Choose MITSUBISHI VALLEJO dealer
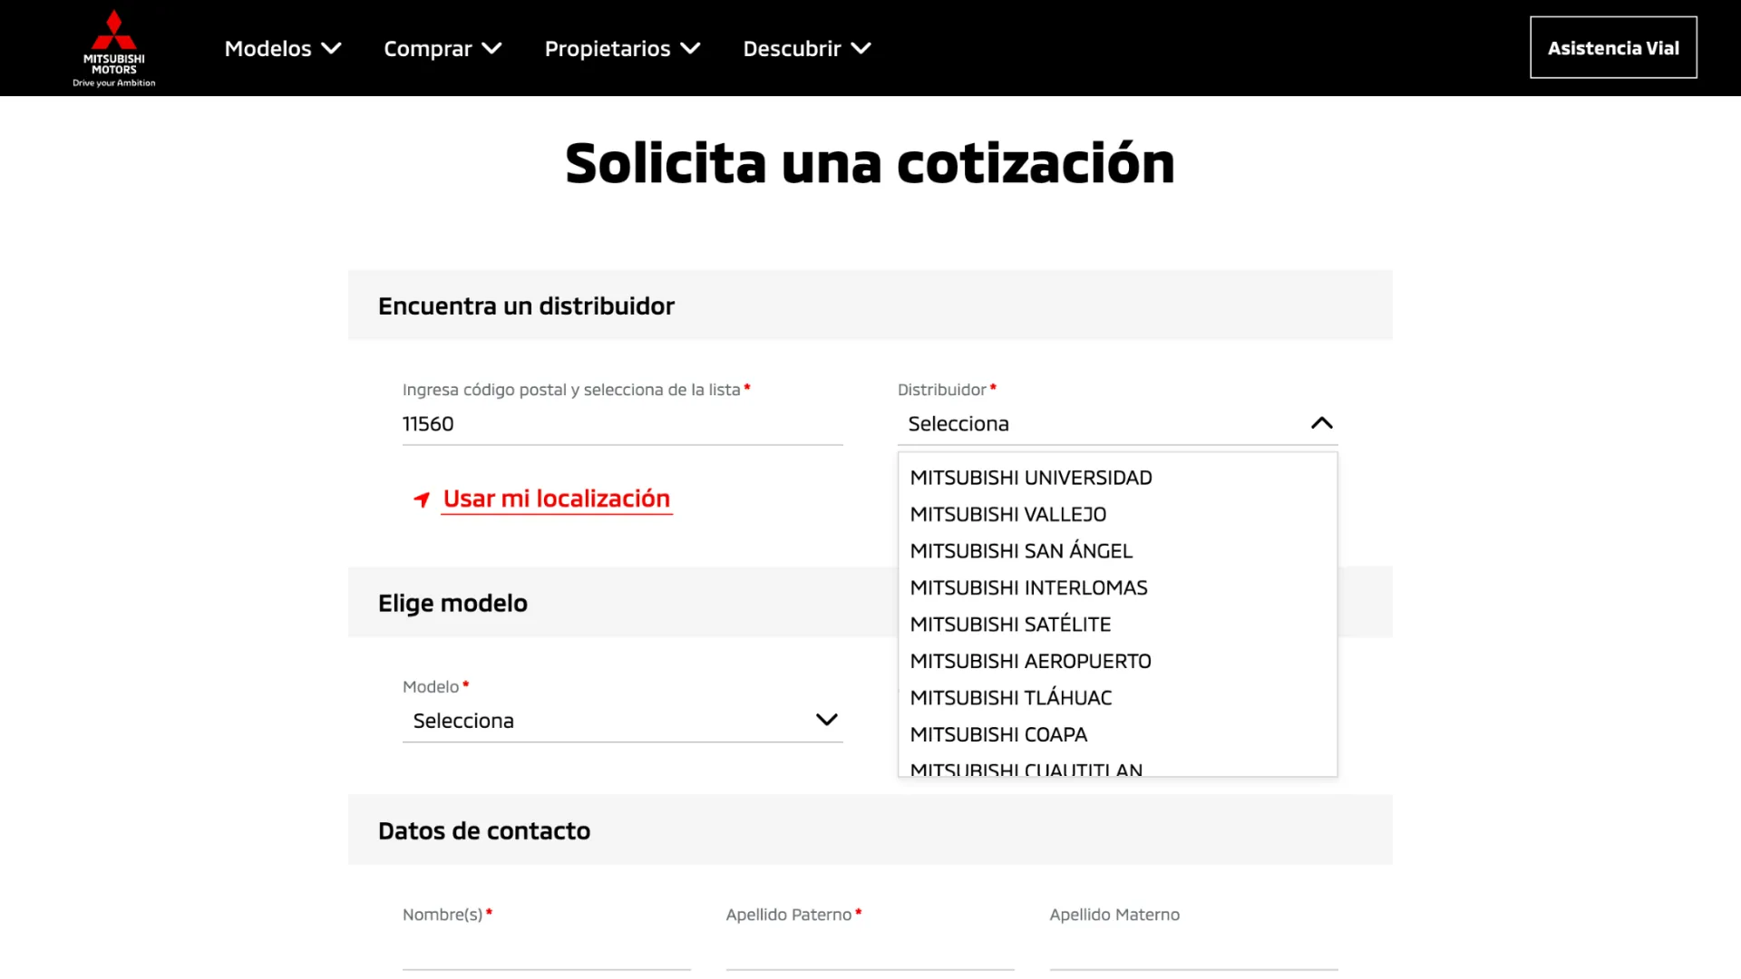Screen dimensions: 1741x979 (1007, 515)
